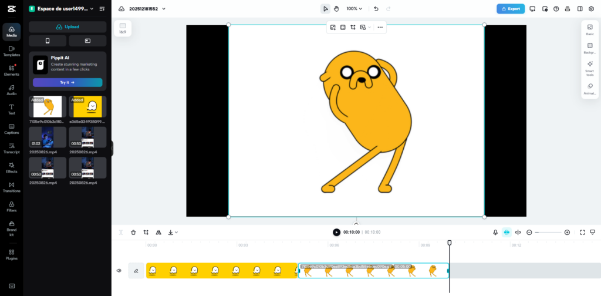Click the Mirror flip icon in the timeline toolbar
Image resolution: width=601 pixels, height=296 pixels.
pyautogui.click(x=158, y=233)
